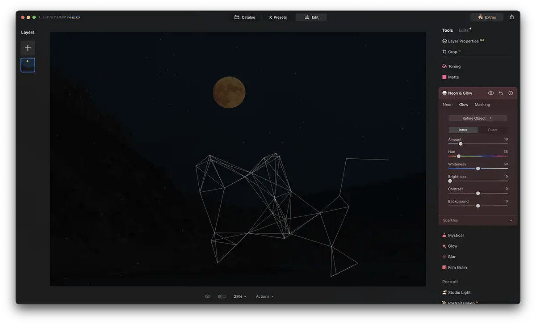The image size is (536, 325).
Task: Open the Catalog tab
Action: tap(245, 17)
